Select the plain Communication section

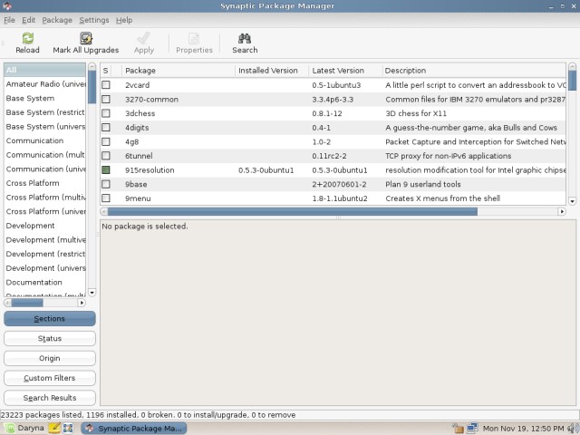[x=44, y=140]
